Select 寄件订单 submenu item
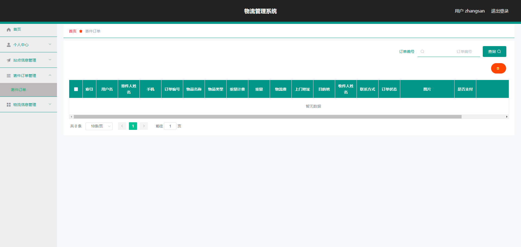The height and width of the screenshot is (247, 521). coord(28,90)
